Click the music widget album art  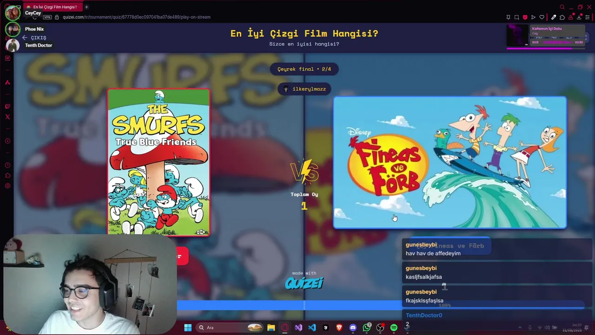pyautogui.click(x=518, y=35)
